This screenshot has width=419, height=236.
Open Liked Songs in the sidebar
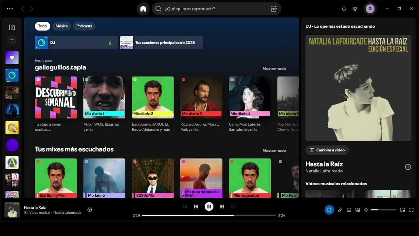(12, 58)
